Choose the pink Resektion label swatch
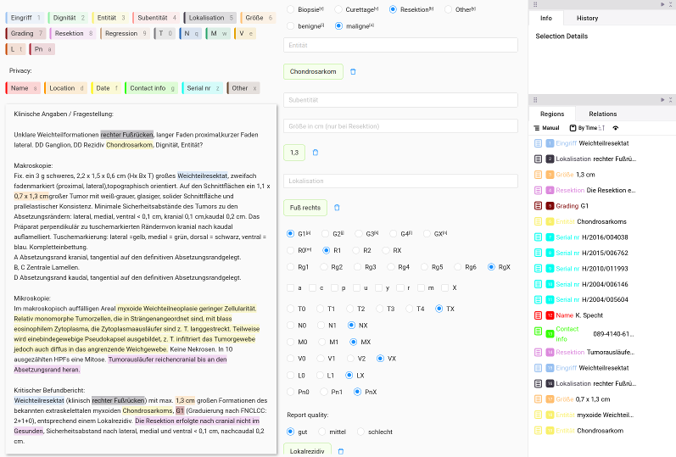The image size is (676, 457). 72,34
